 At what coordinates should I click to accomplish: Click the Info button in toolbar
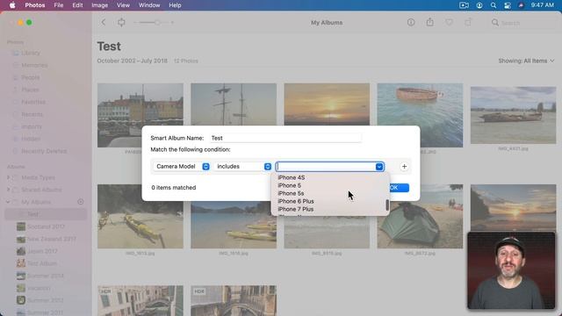coord(411,22)
